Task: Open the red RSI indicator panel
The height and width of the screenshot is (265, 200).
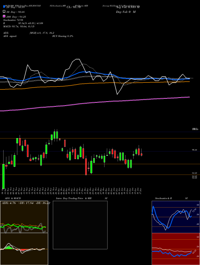Action: (176, 249)
